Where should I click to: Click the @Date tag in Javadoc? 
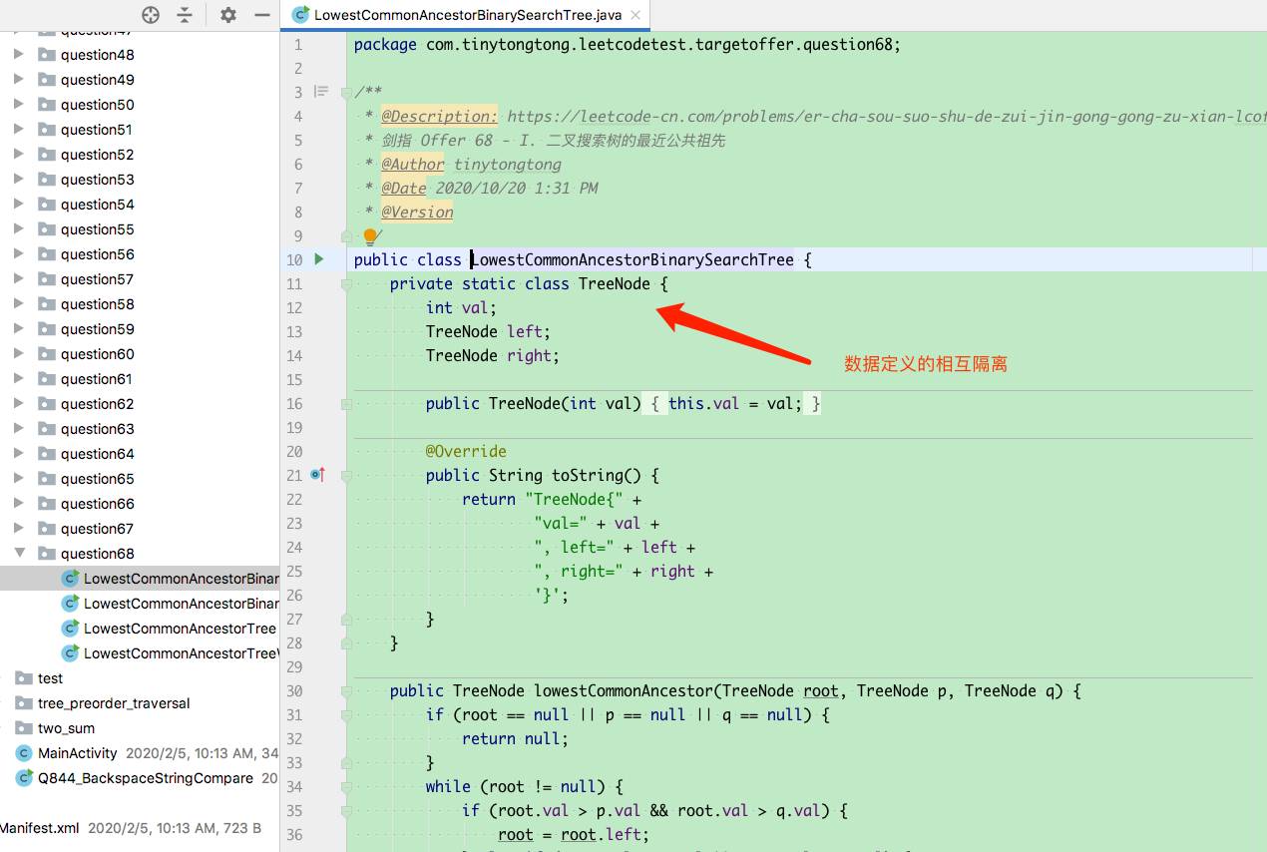tap(404, 188)
